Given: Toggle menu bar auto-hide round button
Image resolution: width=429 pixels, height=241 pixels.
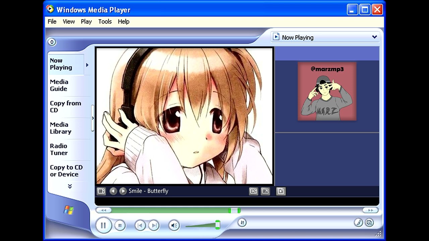Looking at the screenshot, I should pos(52,42).
